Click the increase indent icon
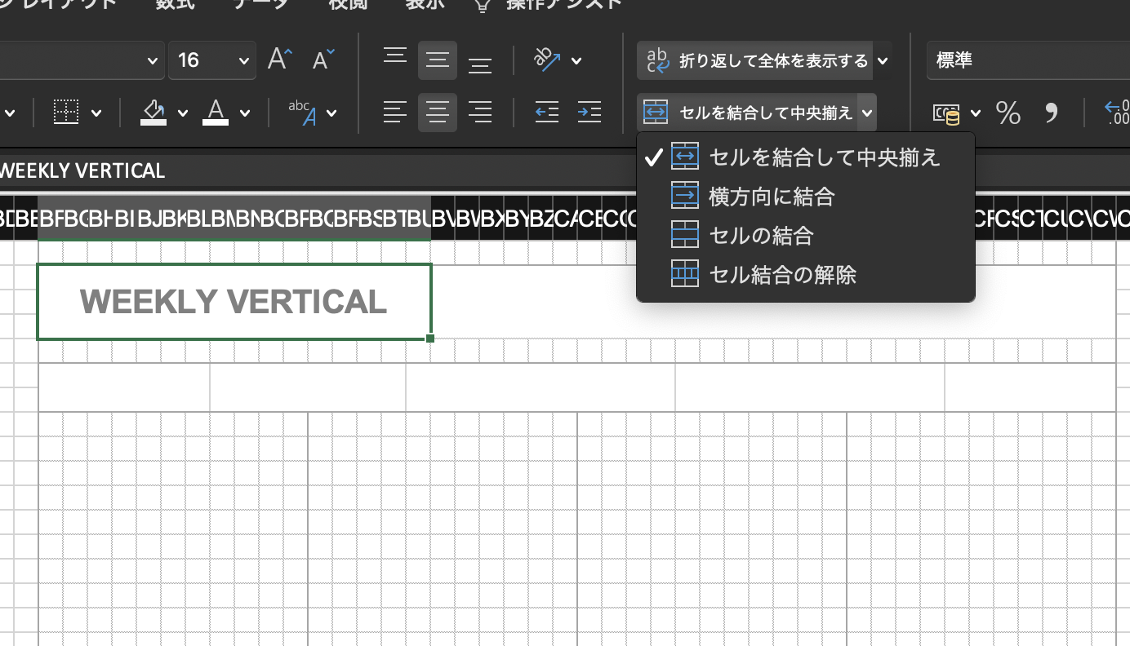 589,113
